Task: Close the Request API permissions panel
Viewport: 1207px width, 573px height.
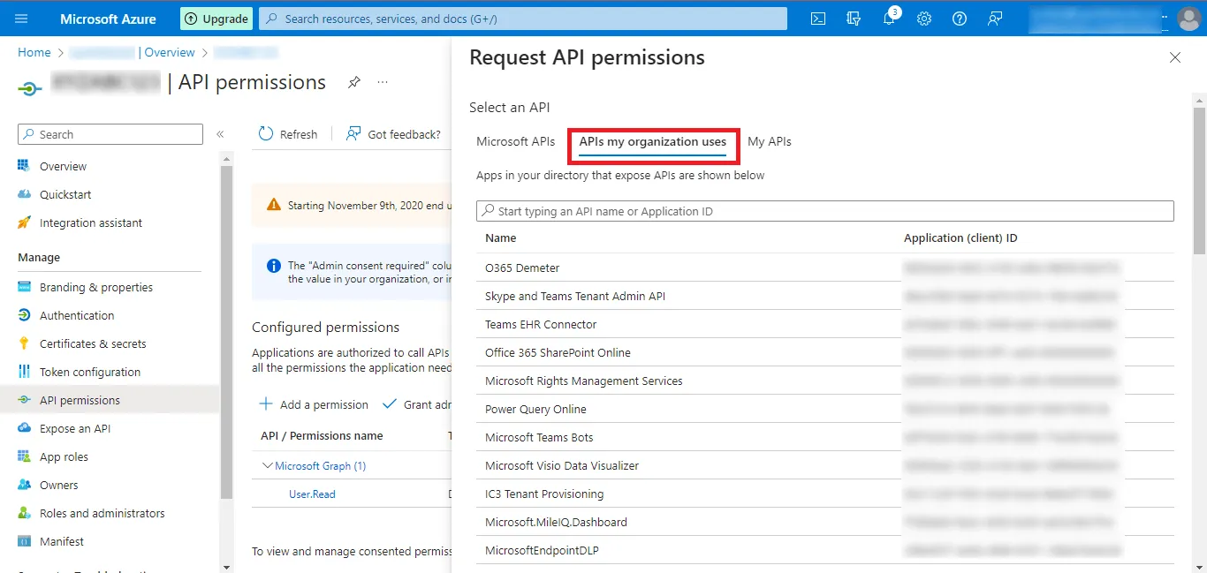Action: click(1174, 57)
